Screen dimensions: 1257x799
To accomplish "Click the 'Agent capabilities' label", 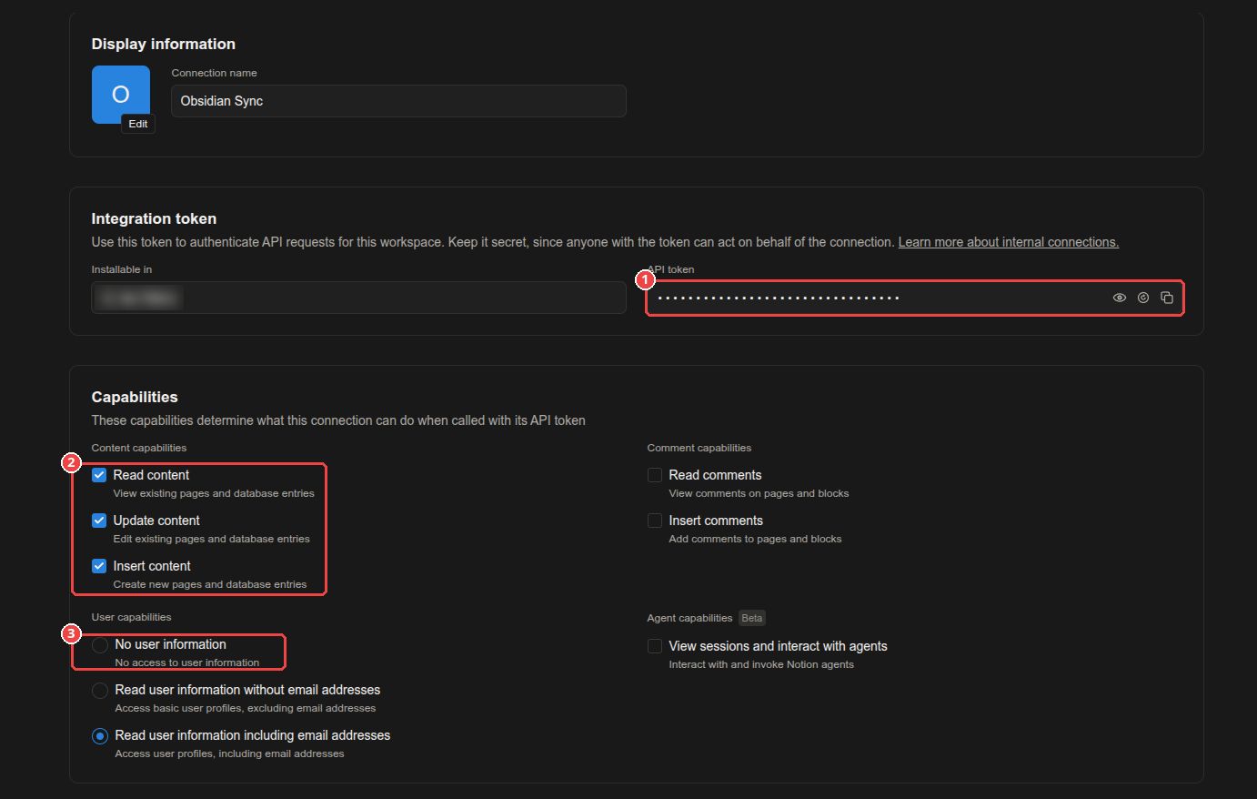I will pyautogui.click(x=689, y=618).
